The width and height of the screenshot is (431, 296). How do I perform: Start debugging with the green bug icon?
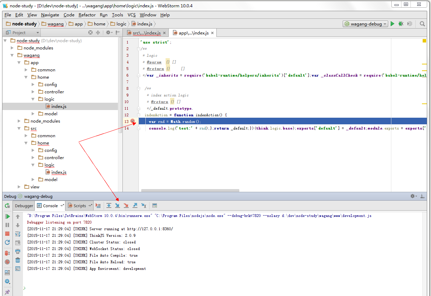point(401,24)
